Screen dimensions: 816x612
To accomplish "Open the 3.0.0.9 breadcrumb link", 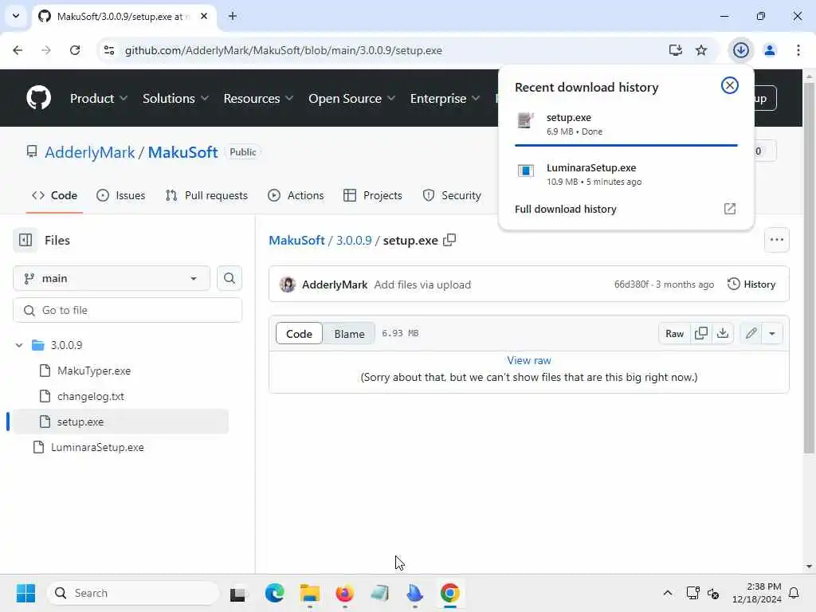I will [354, 240].
